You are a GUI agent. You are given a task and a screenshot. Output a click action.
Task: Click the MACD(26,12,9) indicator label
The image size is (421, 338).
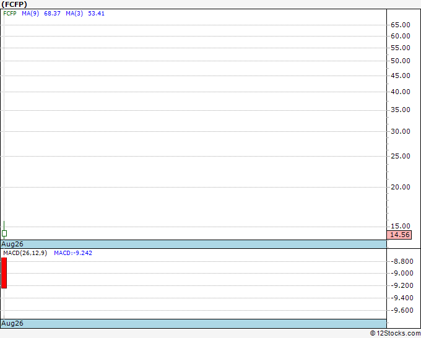coord(25,253)
